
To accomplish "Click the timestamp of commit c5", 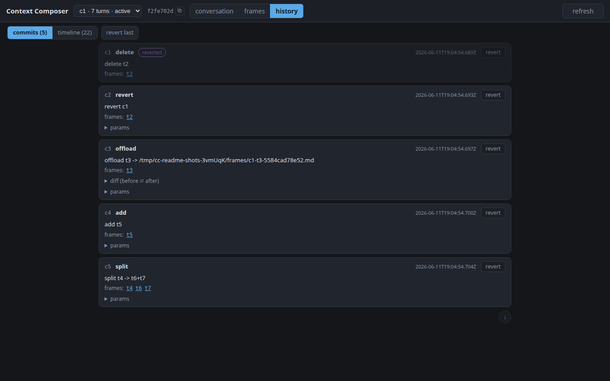I will (445, 267).
